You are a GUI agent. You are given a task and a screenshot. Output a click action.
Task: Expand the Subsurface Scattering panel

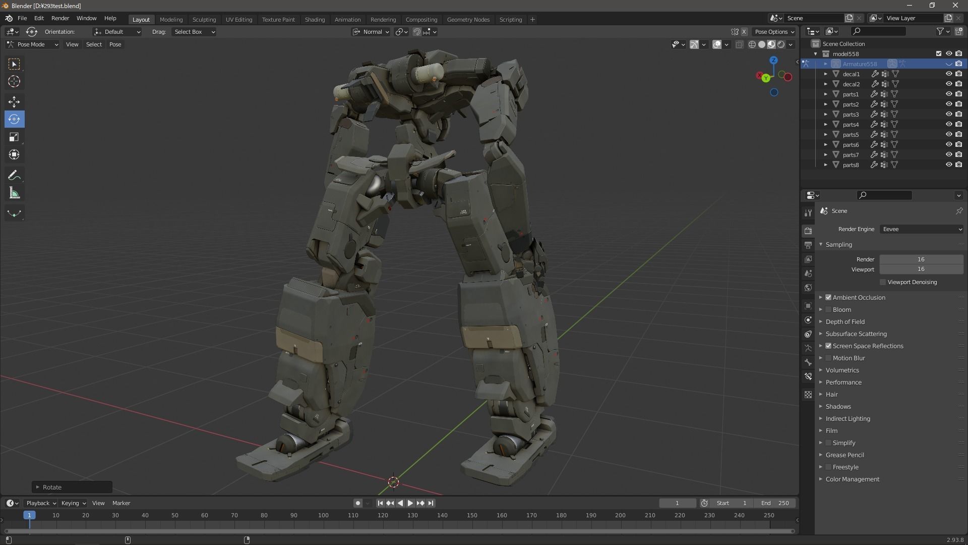856,334
